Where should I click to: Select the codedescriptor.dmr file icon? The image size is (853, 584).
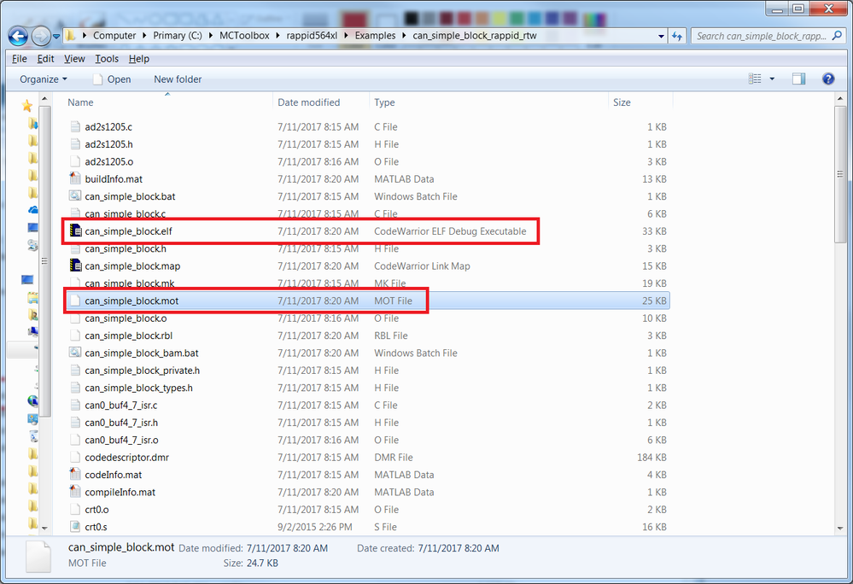pyautogui.click(x=76, y=458)
